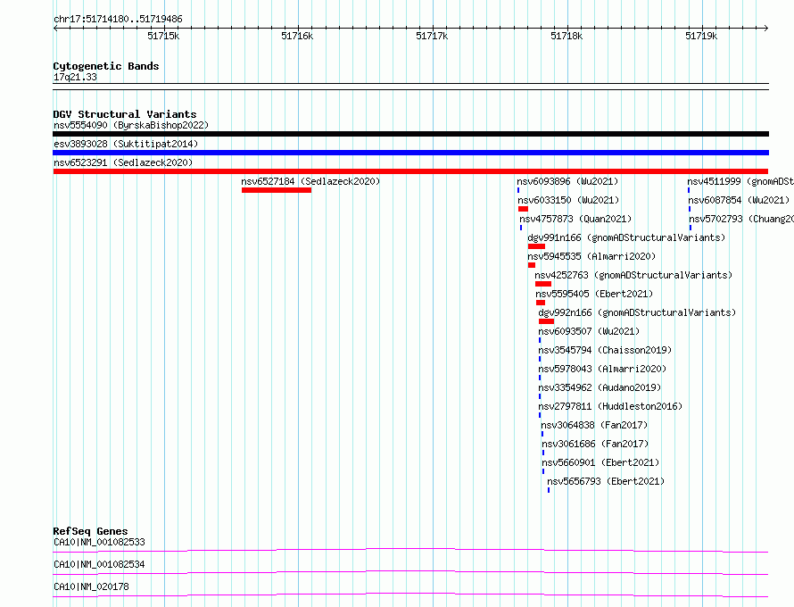The width and height of the screenshot is (794, 607).
Task: Select nsv3354962 (Audano2019) label
Action: click(x=600, y=387)
